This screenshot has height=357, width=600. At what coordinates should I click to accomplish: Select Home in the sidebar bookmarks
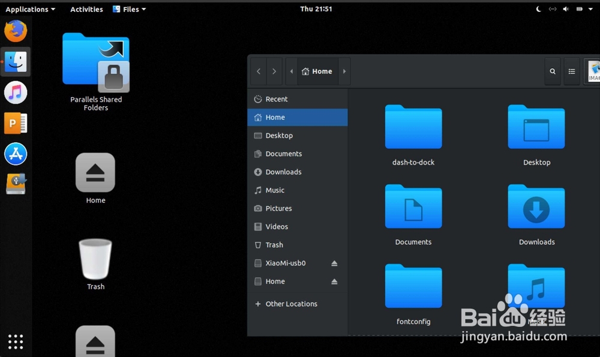(298, 117)
